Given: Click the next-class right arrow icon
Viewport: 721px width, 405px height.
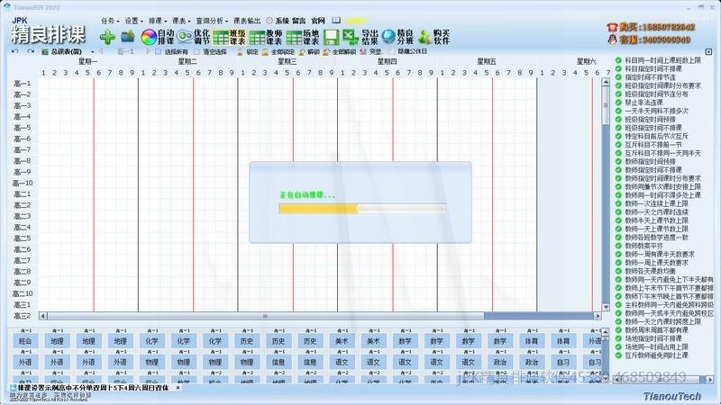Looking at the screenshot, I should point(148,52).
